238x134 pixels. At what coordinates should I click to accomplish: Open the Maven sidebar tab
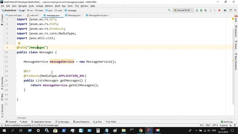[236, 45]
